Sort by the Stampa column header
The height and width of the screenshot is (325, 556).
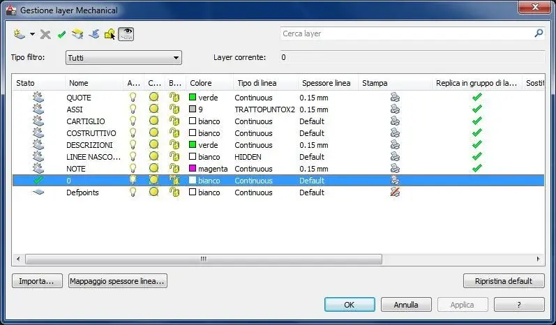click(x=375, y=83)
